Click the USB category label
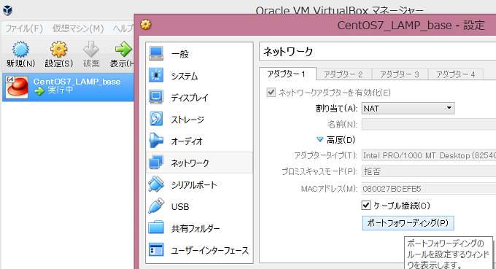496x269 pixels. pos(180,207)
